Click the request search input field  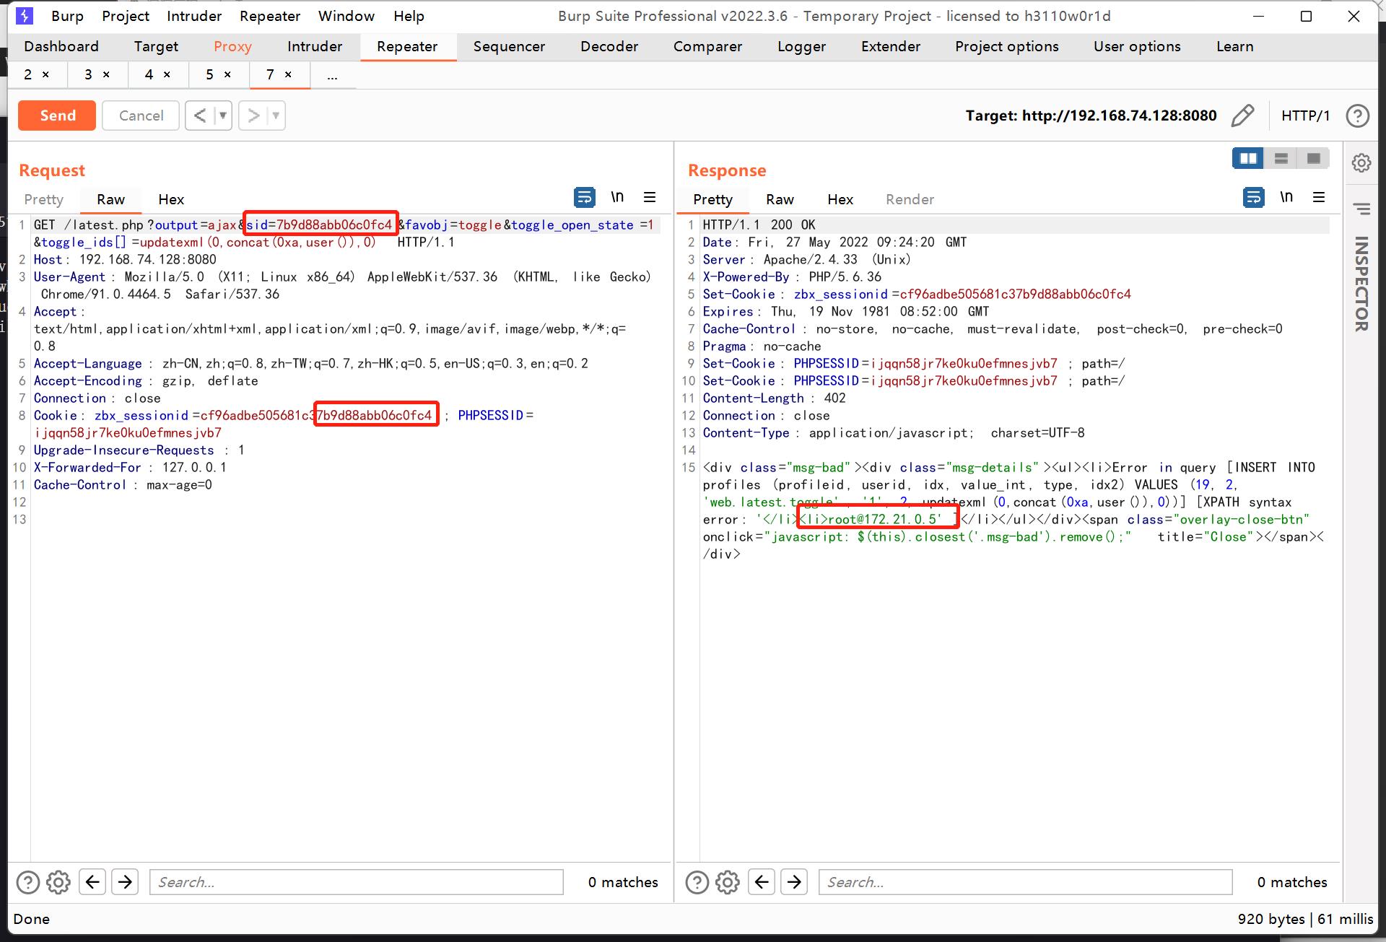click(356, 882)
